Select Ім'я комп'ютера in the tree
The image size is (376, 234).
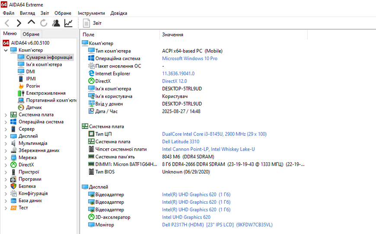(44, 64)
